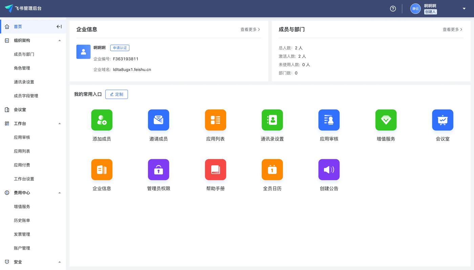Open the 增值服务 diamond icon
The image size is (474, 270).
pyautogui.click(x=386, y=120)
